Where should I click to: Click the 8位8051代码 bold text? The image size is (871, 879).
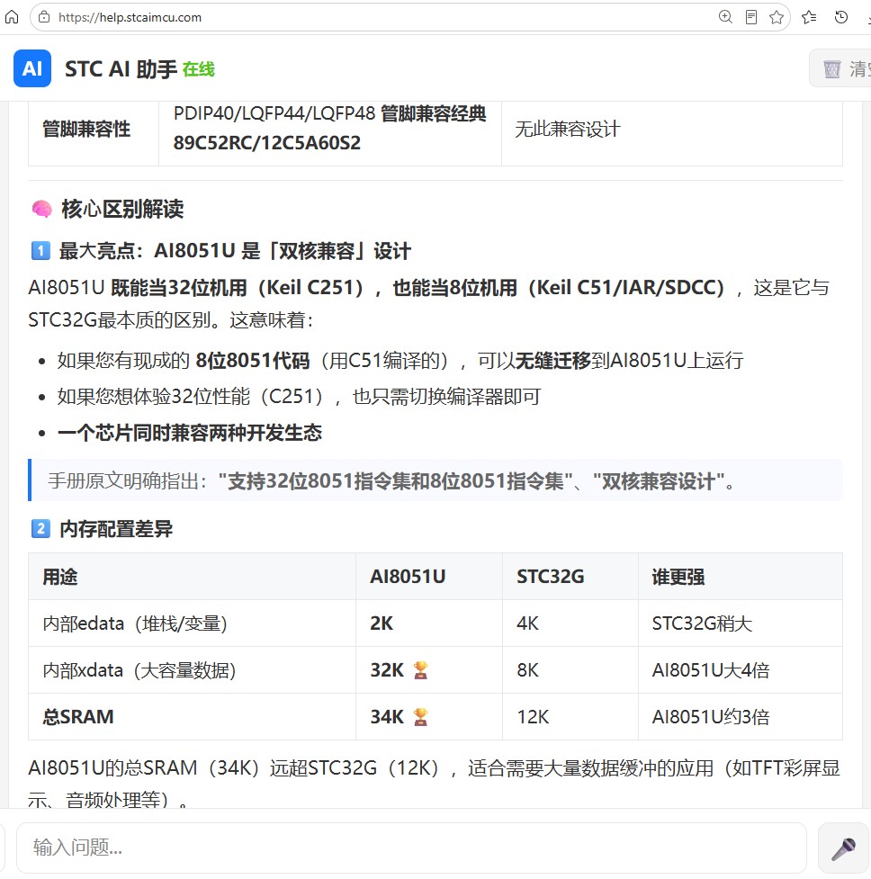[x=252, y=361]
